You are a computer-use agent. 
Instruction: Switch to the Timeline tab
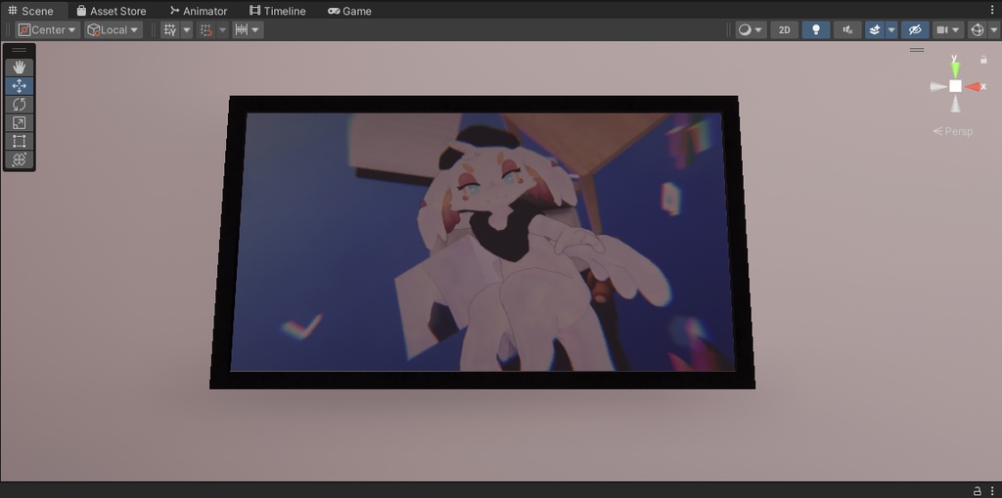tap(277, 11)
